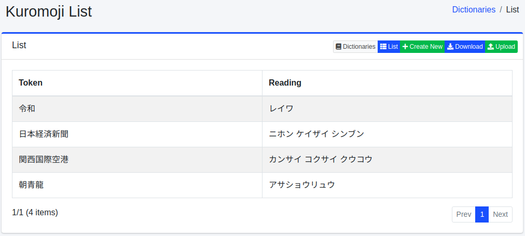
Task: Click the list grid icon in toolbar
Action: point(383,47)
